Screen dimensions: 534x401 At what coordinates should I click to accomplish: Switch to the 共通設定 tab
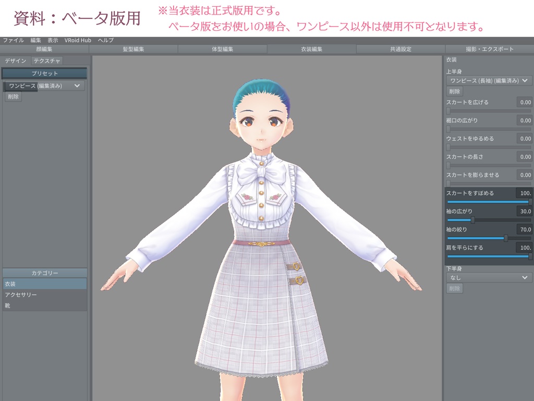coord(400,48)
